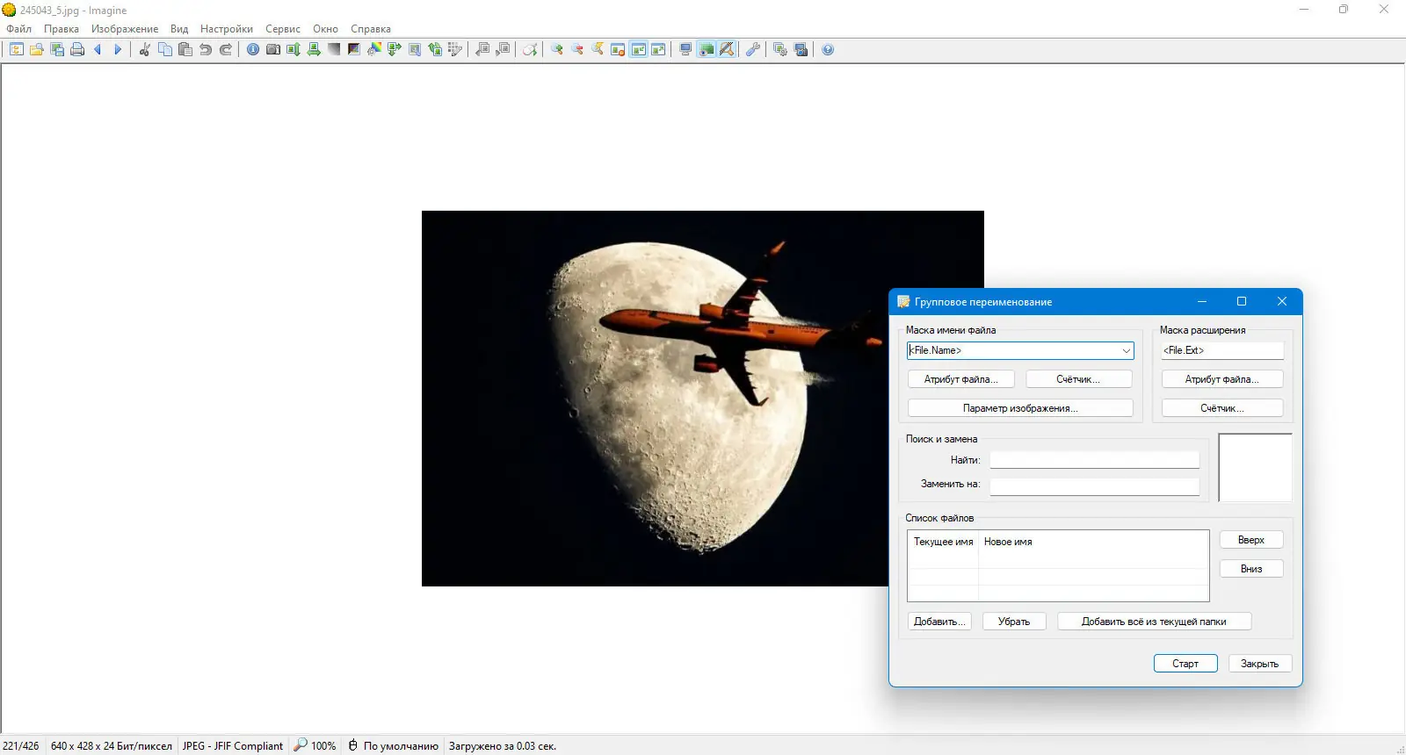Click the Параметр изображения... button

(x=1019, y=408)
